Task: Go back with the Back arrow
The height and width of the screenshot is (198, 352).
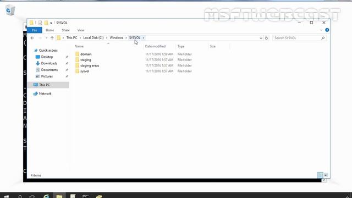Action: tap(32, 38)
